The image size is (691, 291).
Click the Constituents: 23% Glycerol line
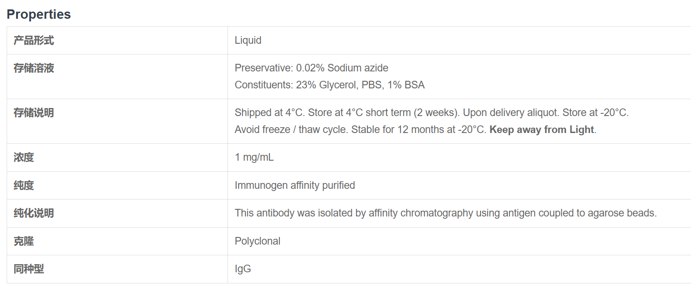(x=329, y=85)
